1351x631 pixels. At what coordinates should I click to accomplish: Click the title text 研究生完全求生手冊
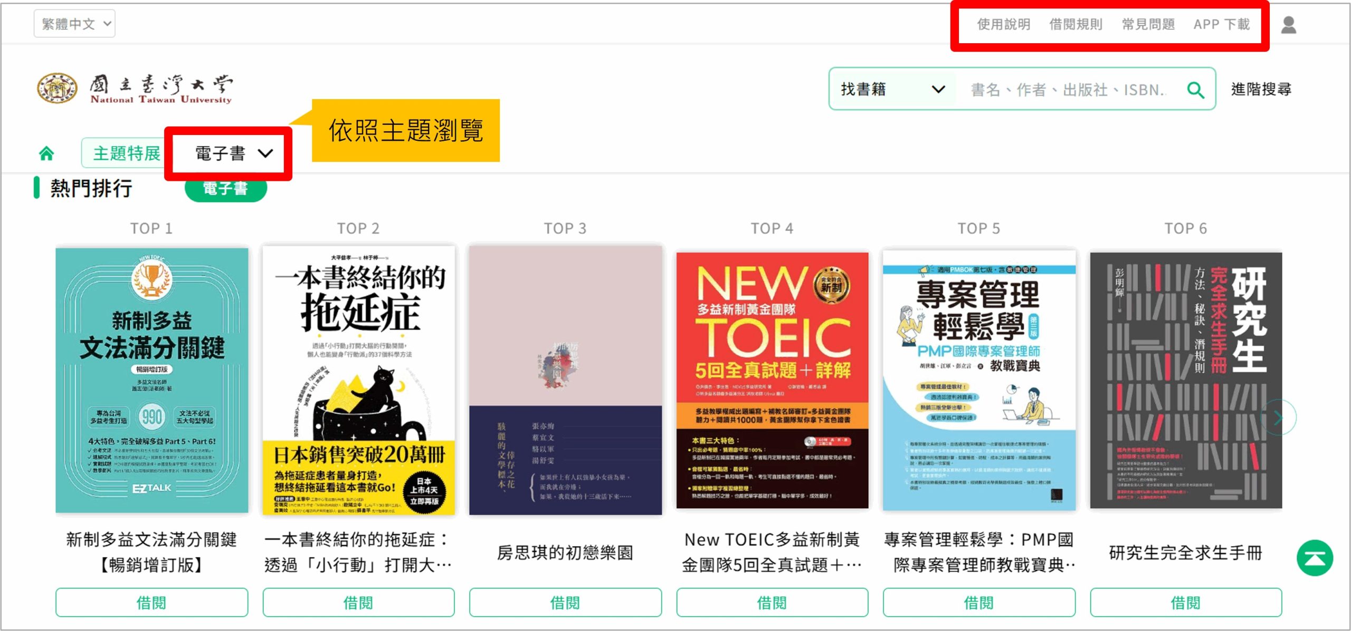click(1186, 552)
